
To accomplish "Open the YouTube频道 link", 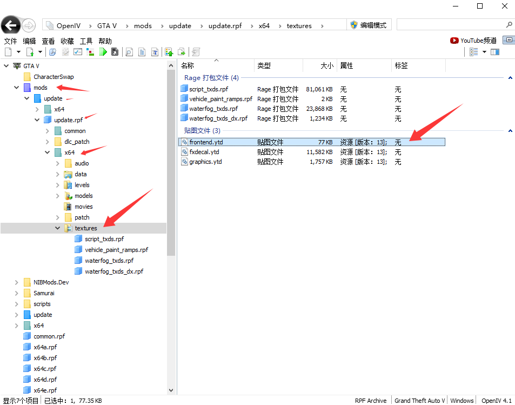I will (x=478, y=41).
